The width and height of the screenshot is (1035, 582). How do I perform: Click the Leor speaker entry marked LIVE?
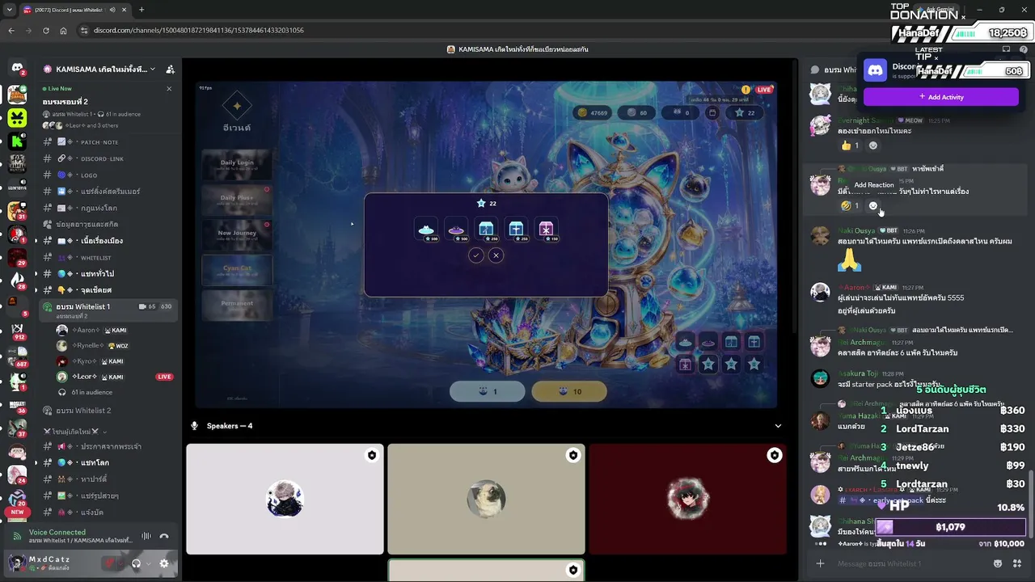click(115, 377)
